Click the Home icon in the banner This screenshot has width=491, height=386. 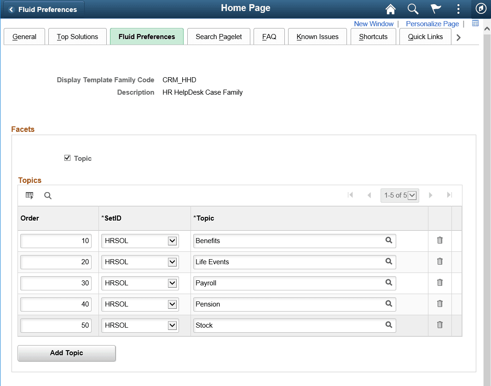[390, 9]
